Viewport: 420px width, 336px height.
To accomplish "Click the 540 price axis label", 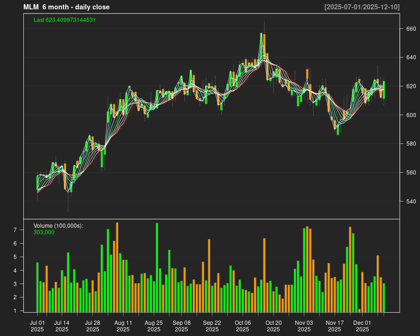I will coord(411,202).
